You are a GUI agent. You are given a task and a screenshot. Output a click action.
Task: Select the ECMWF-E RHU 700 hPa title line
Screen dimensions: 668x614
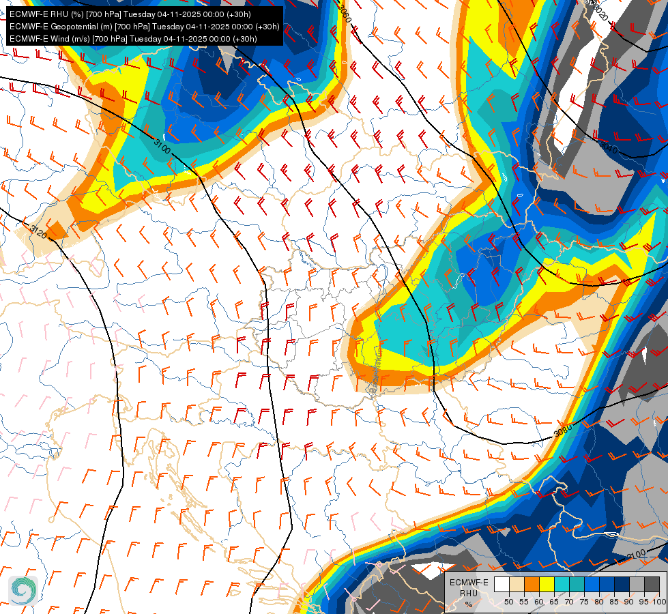click(130, 14)
